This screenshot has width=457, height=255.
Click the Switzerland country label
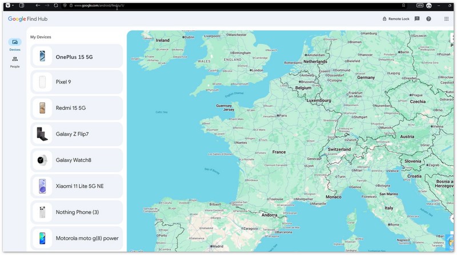(x=339, y=149)
